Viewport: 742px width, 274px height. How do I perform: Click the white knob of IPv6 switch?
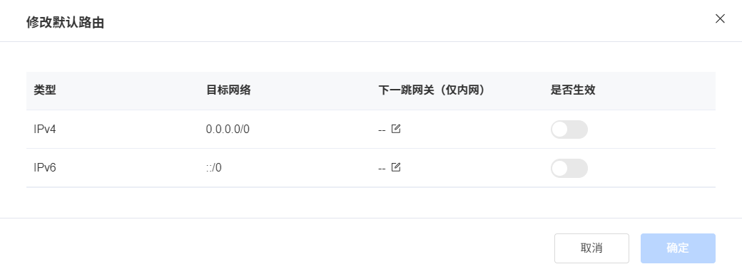pos(560,168)
